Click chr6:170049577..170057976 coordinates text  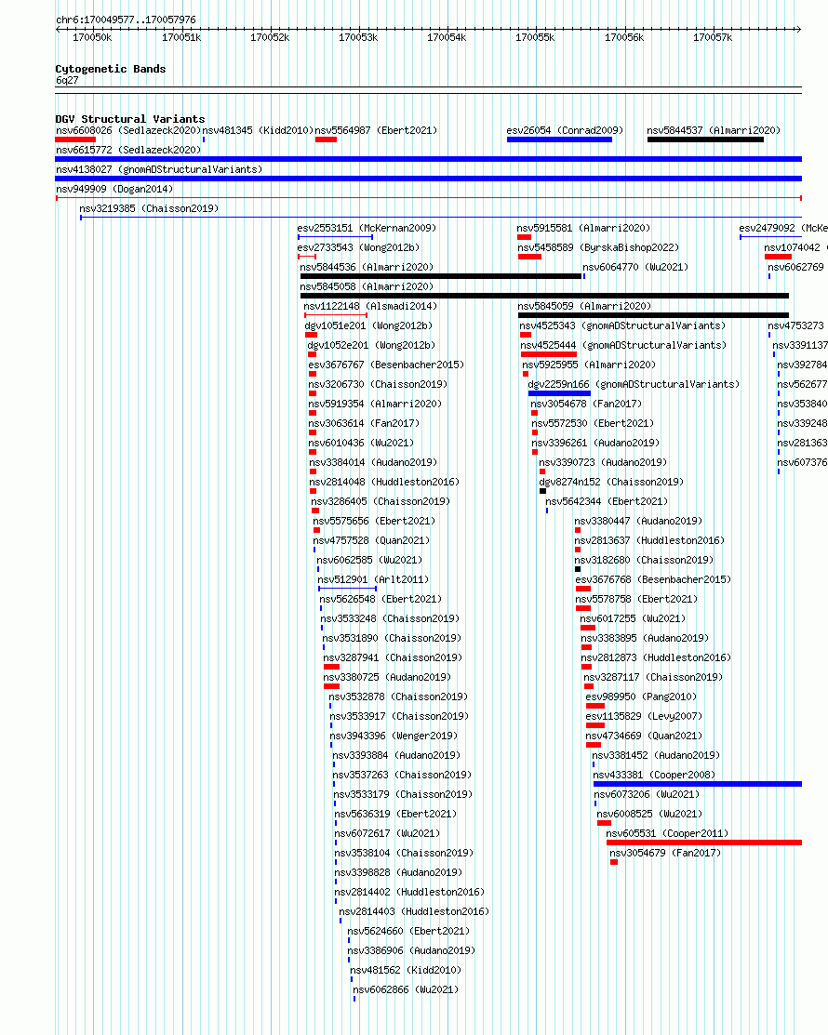point(126,20)
